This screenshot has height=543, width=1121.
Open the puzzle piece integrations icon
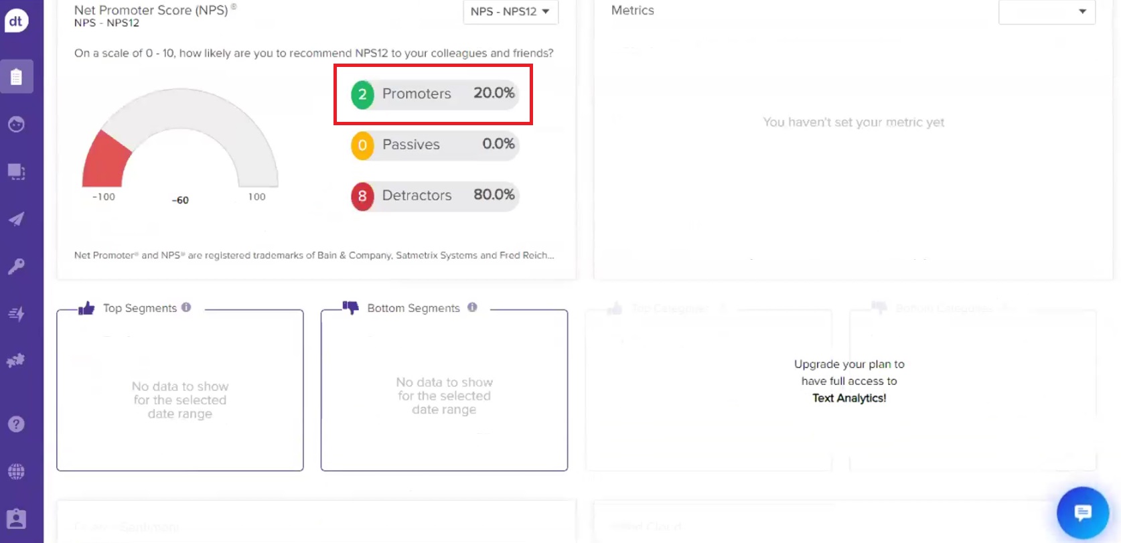click(17, 361)
